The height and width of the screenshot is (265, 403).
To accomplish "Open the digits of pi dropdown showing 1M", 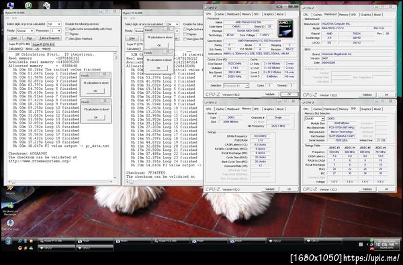I will click(x=54, y=24).
